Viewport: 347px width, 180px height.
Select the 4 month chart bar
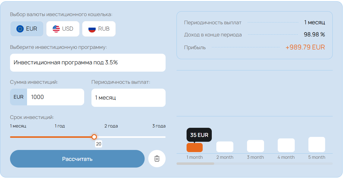coord(286,145)
